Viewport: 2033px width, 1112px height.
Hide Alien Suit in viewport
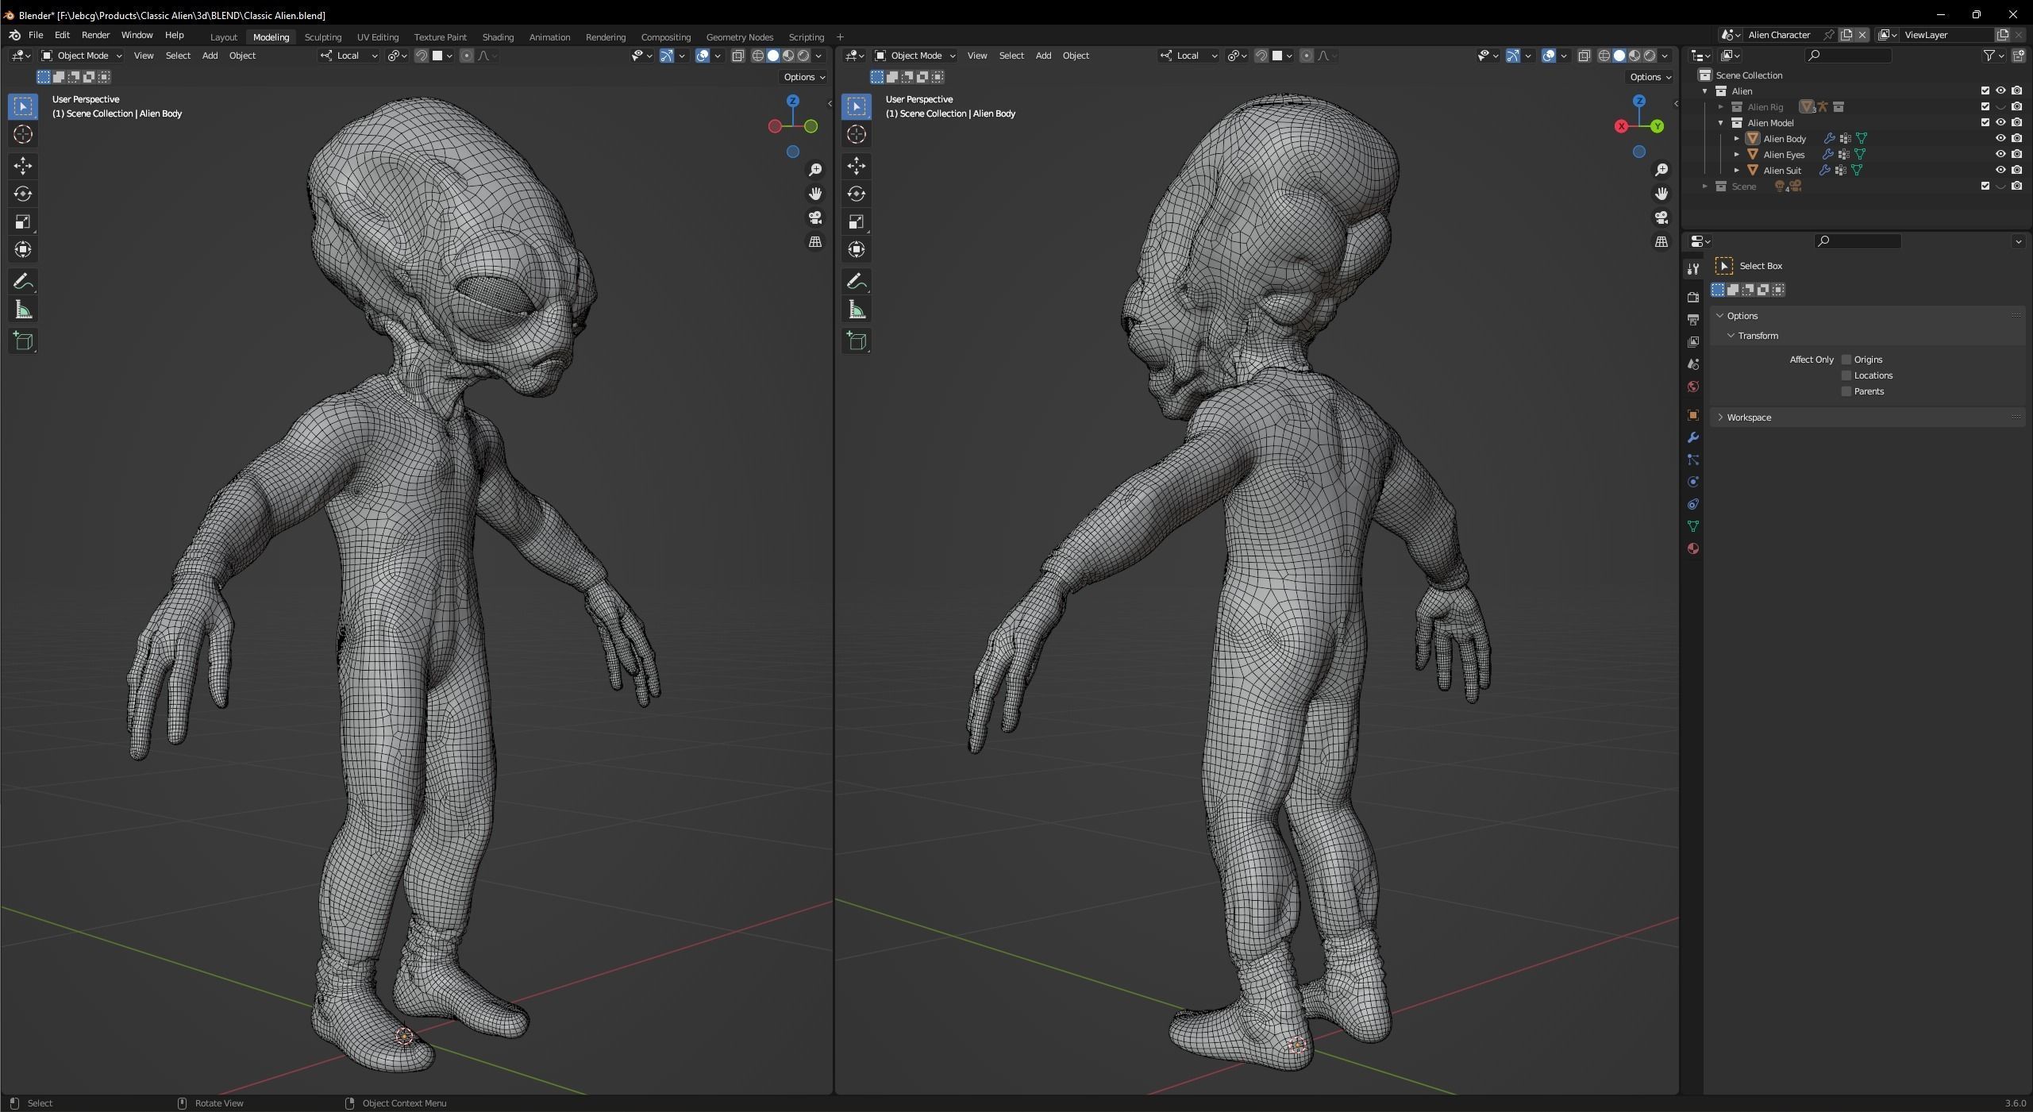coord(2000,170)
